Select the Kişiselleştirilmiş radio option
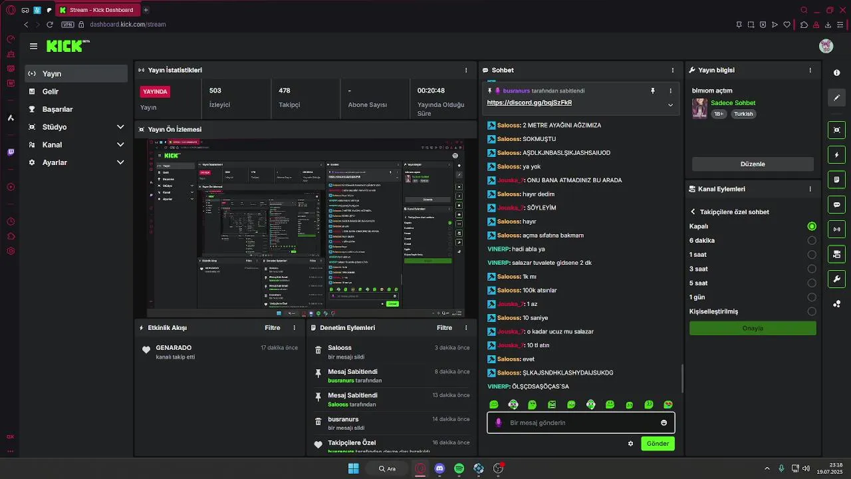 811,311
